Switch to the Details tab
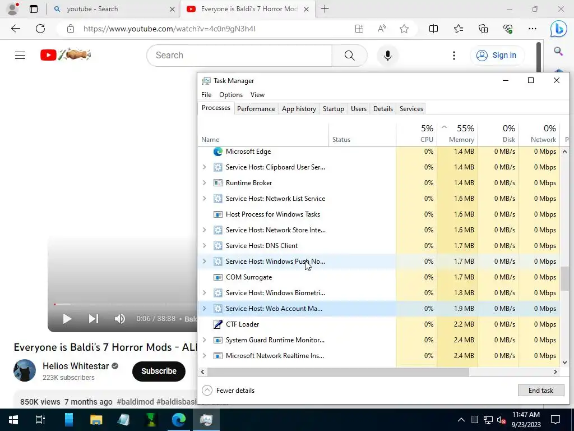Screen dimensions: 574x431 383,109
